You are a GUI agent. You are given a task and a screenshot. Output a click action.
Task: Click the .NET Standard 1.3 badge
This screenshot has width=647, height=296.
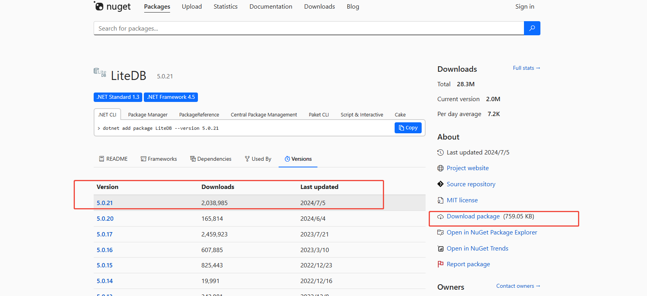(x=118, y=97)
